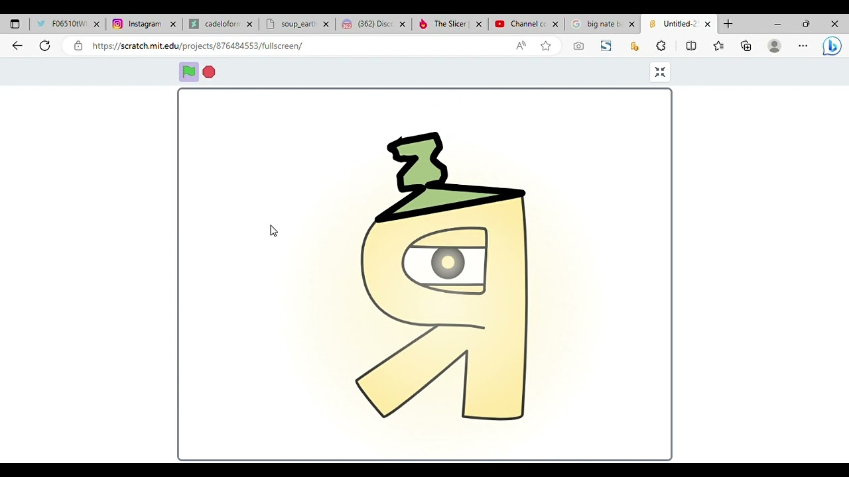Open the Extensions puzzle menu
849x477 pixels.
click(x=661, y=46)
